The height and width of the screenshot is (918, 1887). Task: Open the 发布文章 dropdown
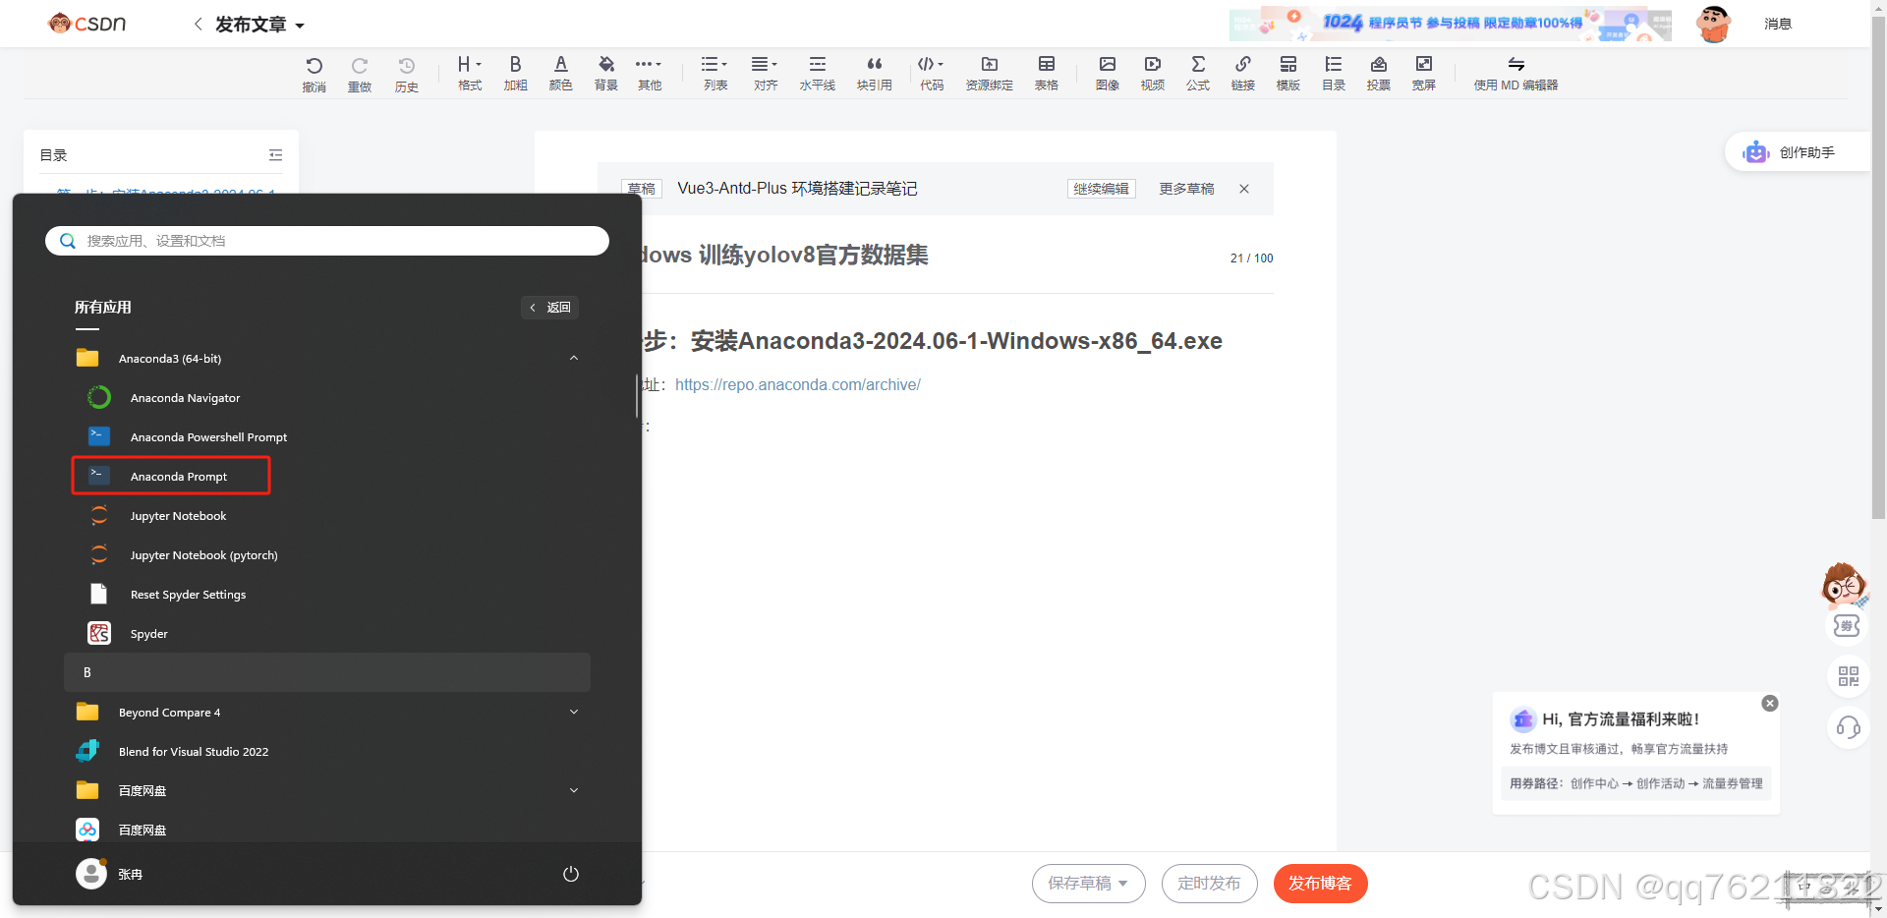click(259, 25)
